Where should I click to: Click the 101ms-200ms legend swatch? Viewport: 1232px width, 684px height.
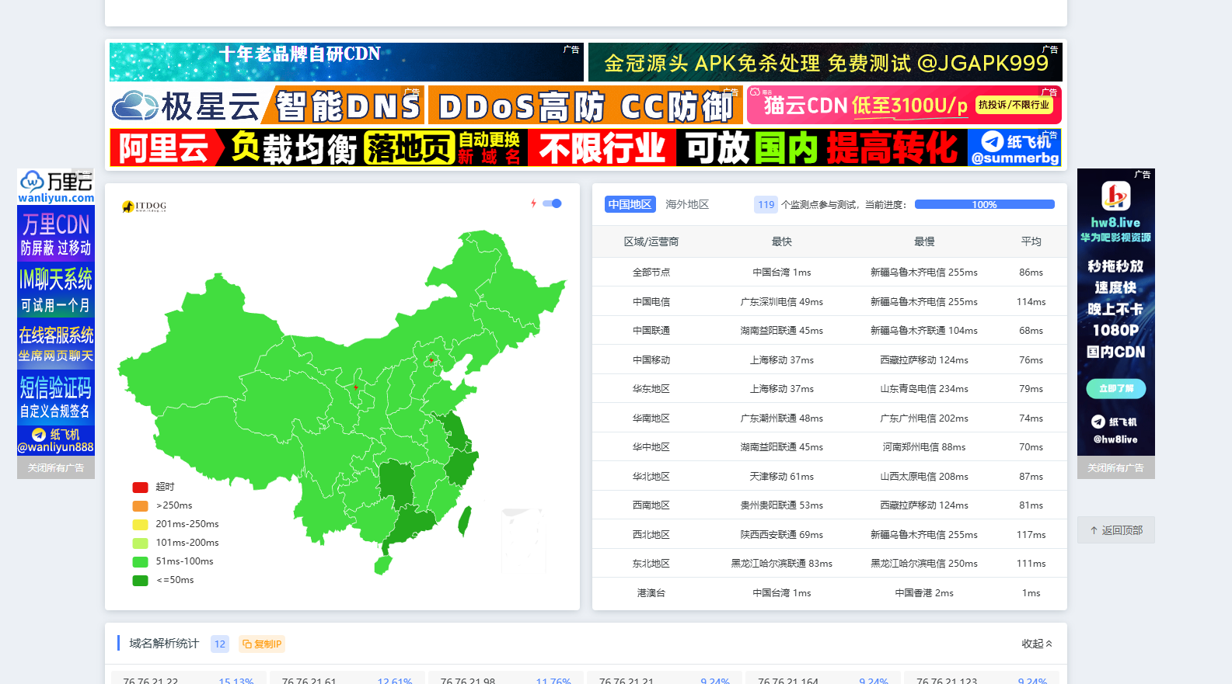(x=141, y=543)
